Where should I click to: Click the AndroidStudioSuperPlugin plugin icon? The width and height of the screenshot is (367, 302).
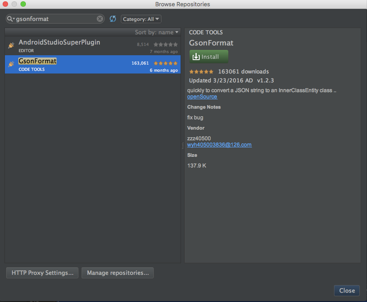click(11, 45)
